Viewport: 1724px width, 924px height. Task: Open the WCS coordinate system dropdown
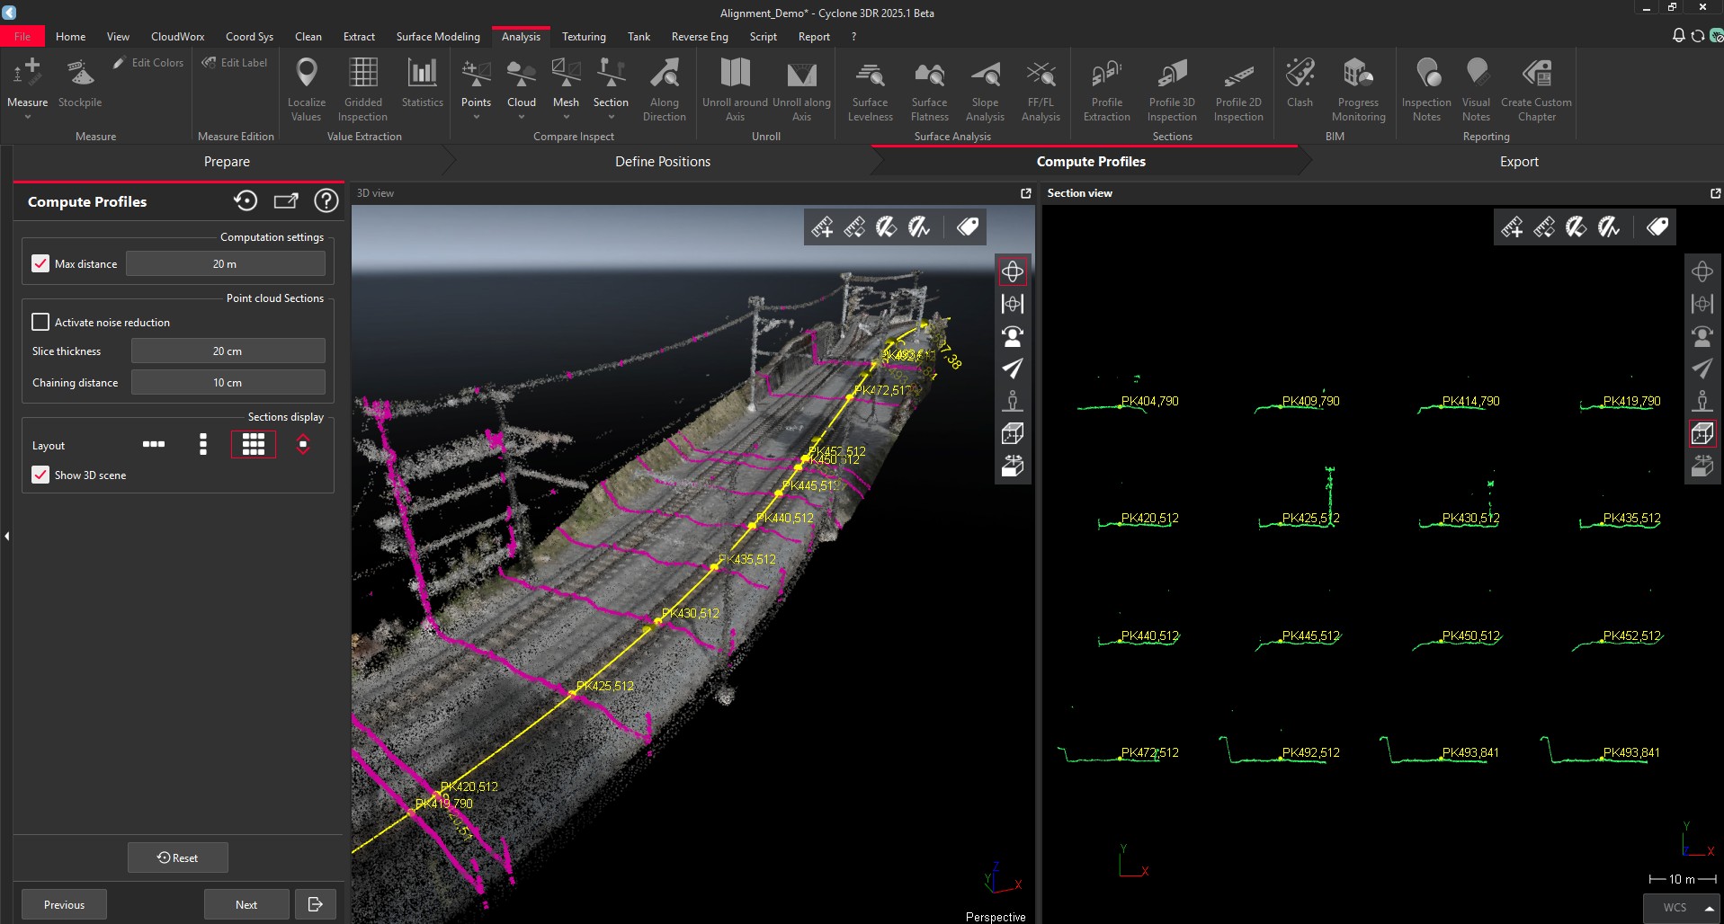coord(1681,907)
